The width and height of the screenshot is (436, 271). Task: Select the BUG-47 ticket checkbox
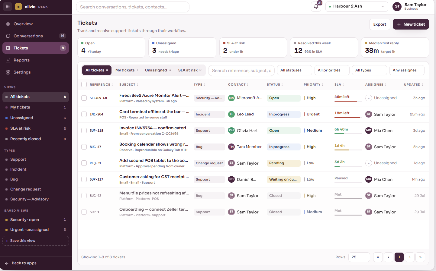(x=84, y=147)
